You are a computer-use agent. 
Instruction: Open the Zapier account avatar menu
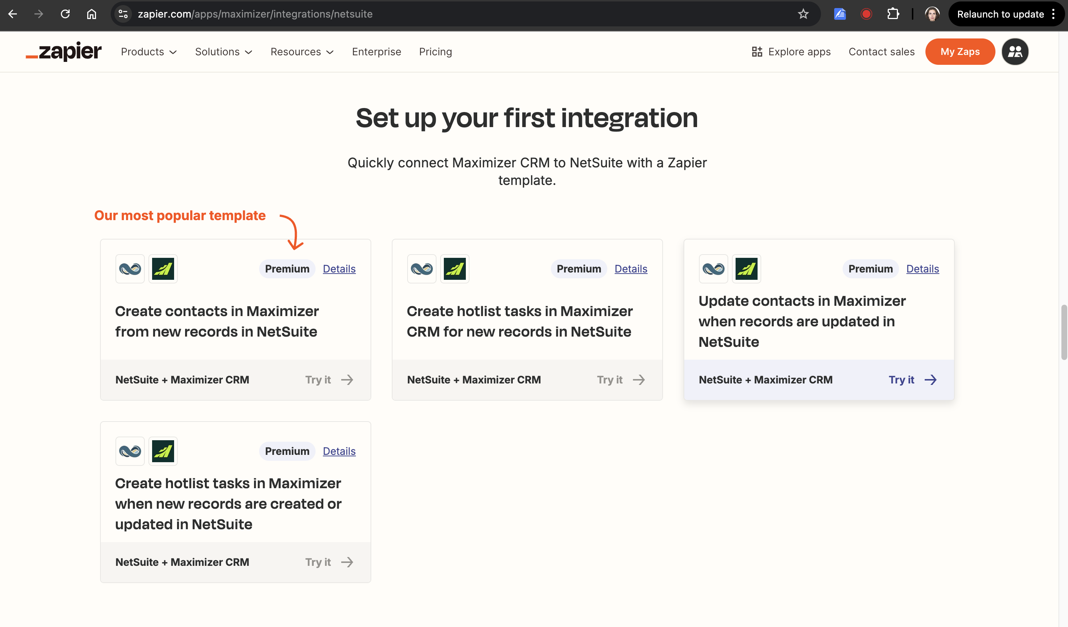(1014, 52)
